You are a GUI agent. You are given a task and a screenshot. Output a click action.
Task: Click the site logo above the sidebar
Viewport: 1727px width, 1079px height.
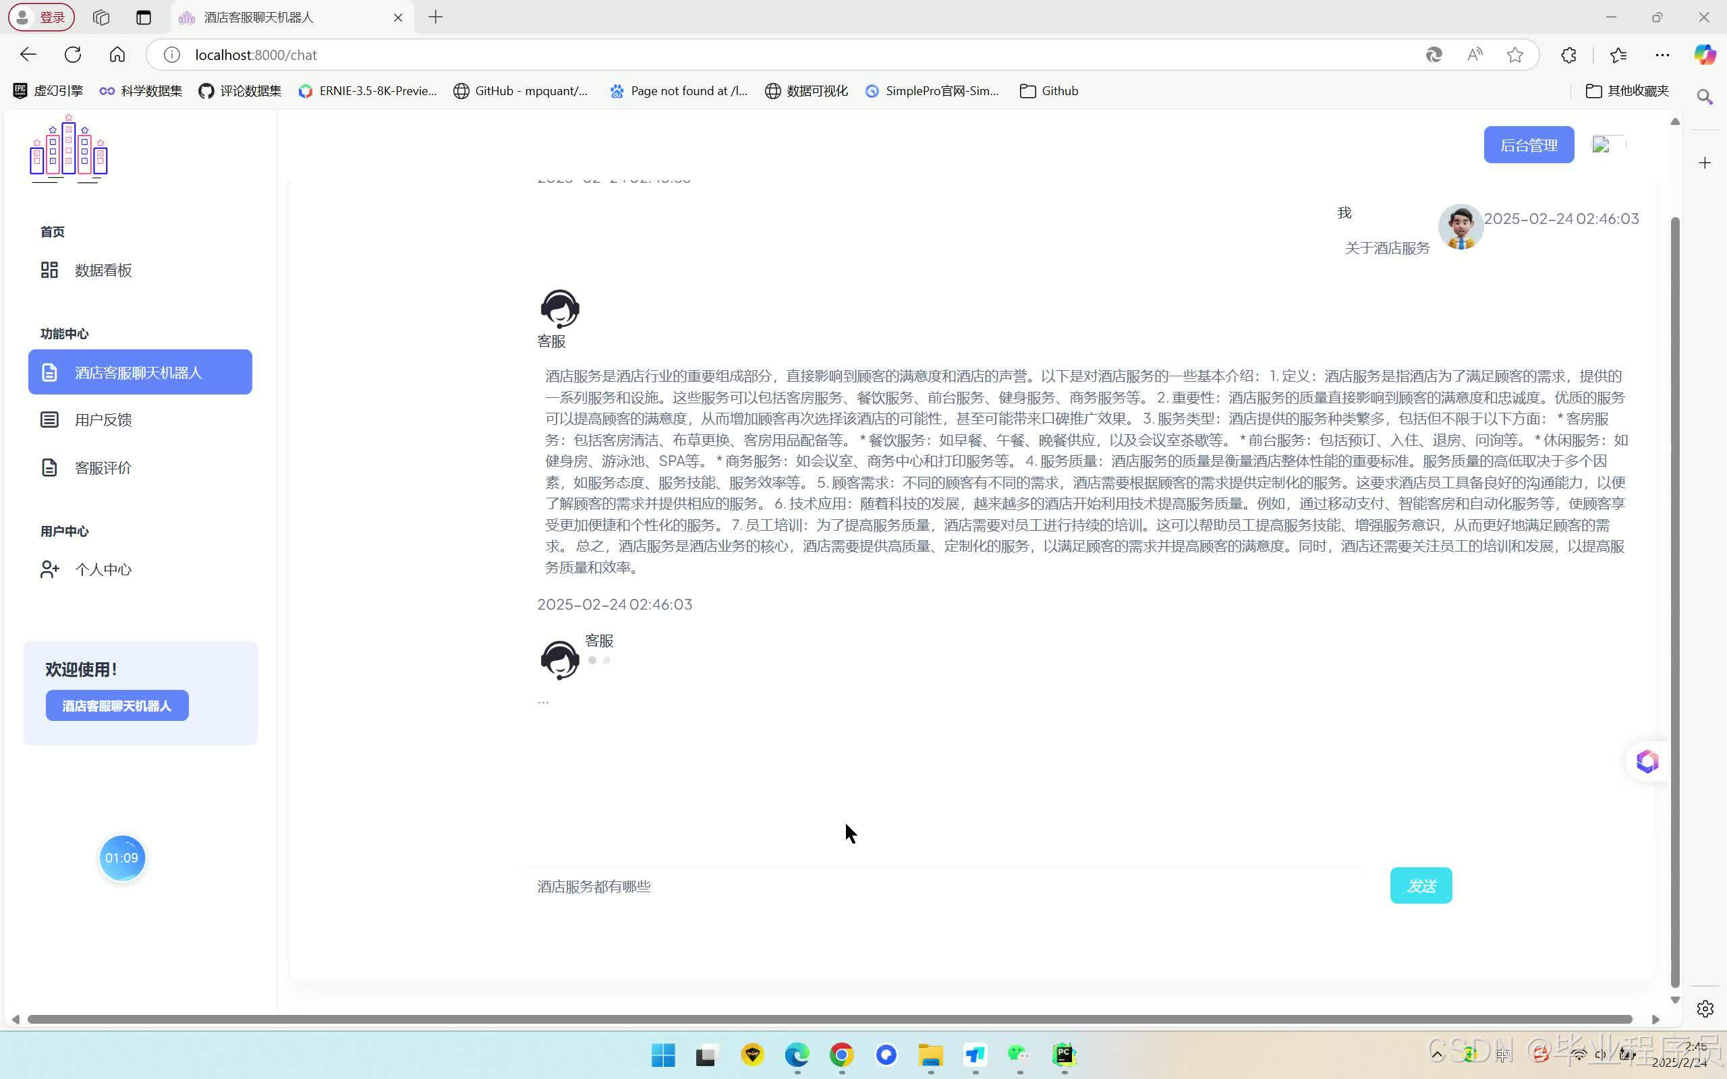[x=69, y=148]
